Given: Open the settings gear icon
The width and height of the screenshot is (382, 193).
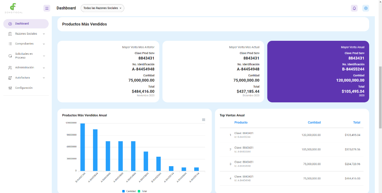Looking at the screenshot, I should click(x=366, y=8).
